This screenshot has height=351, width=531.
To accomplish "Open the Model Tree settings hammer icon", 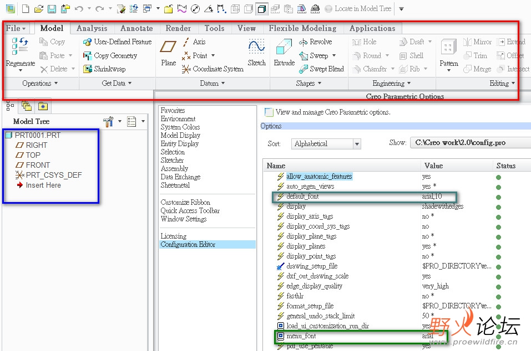I will coord(108,122).
